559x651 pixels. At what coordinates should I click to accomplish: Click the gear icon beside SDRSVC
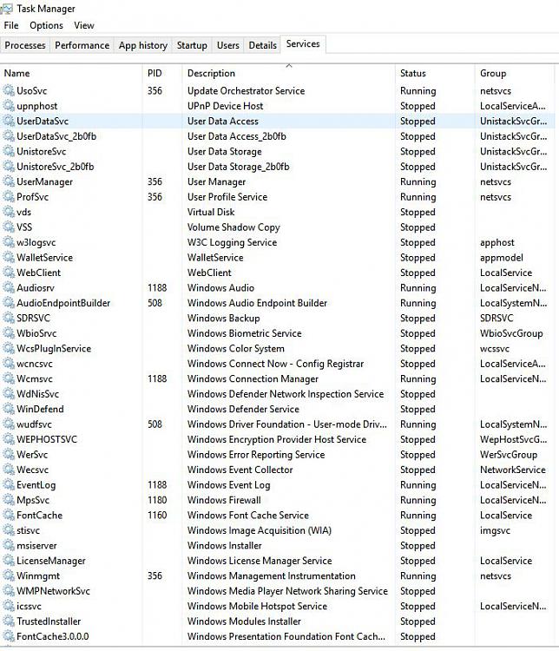[9, 318]
